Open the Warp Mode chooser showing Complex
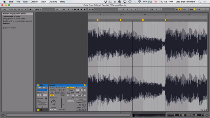This screenshot has height=118, width=210. (71, 101)
